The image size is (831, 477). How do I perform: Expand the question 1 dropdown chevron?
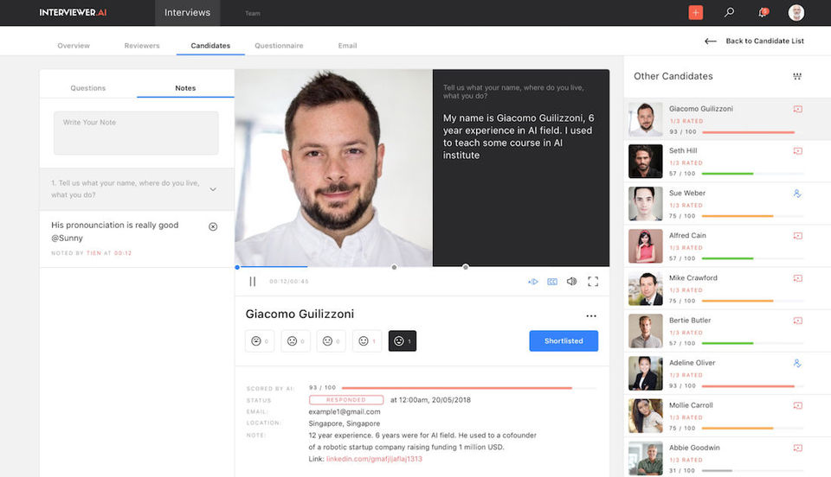pyautogui.click(x=213, y=189)
